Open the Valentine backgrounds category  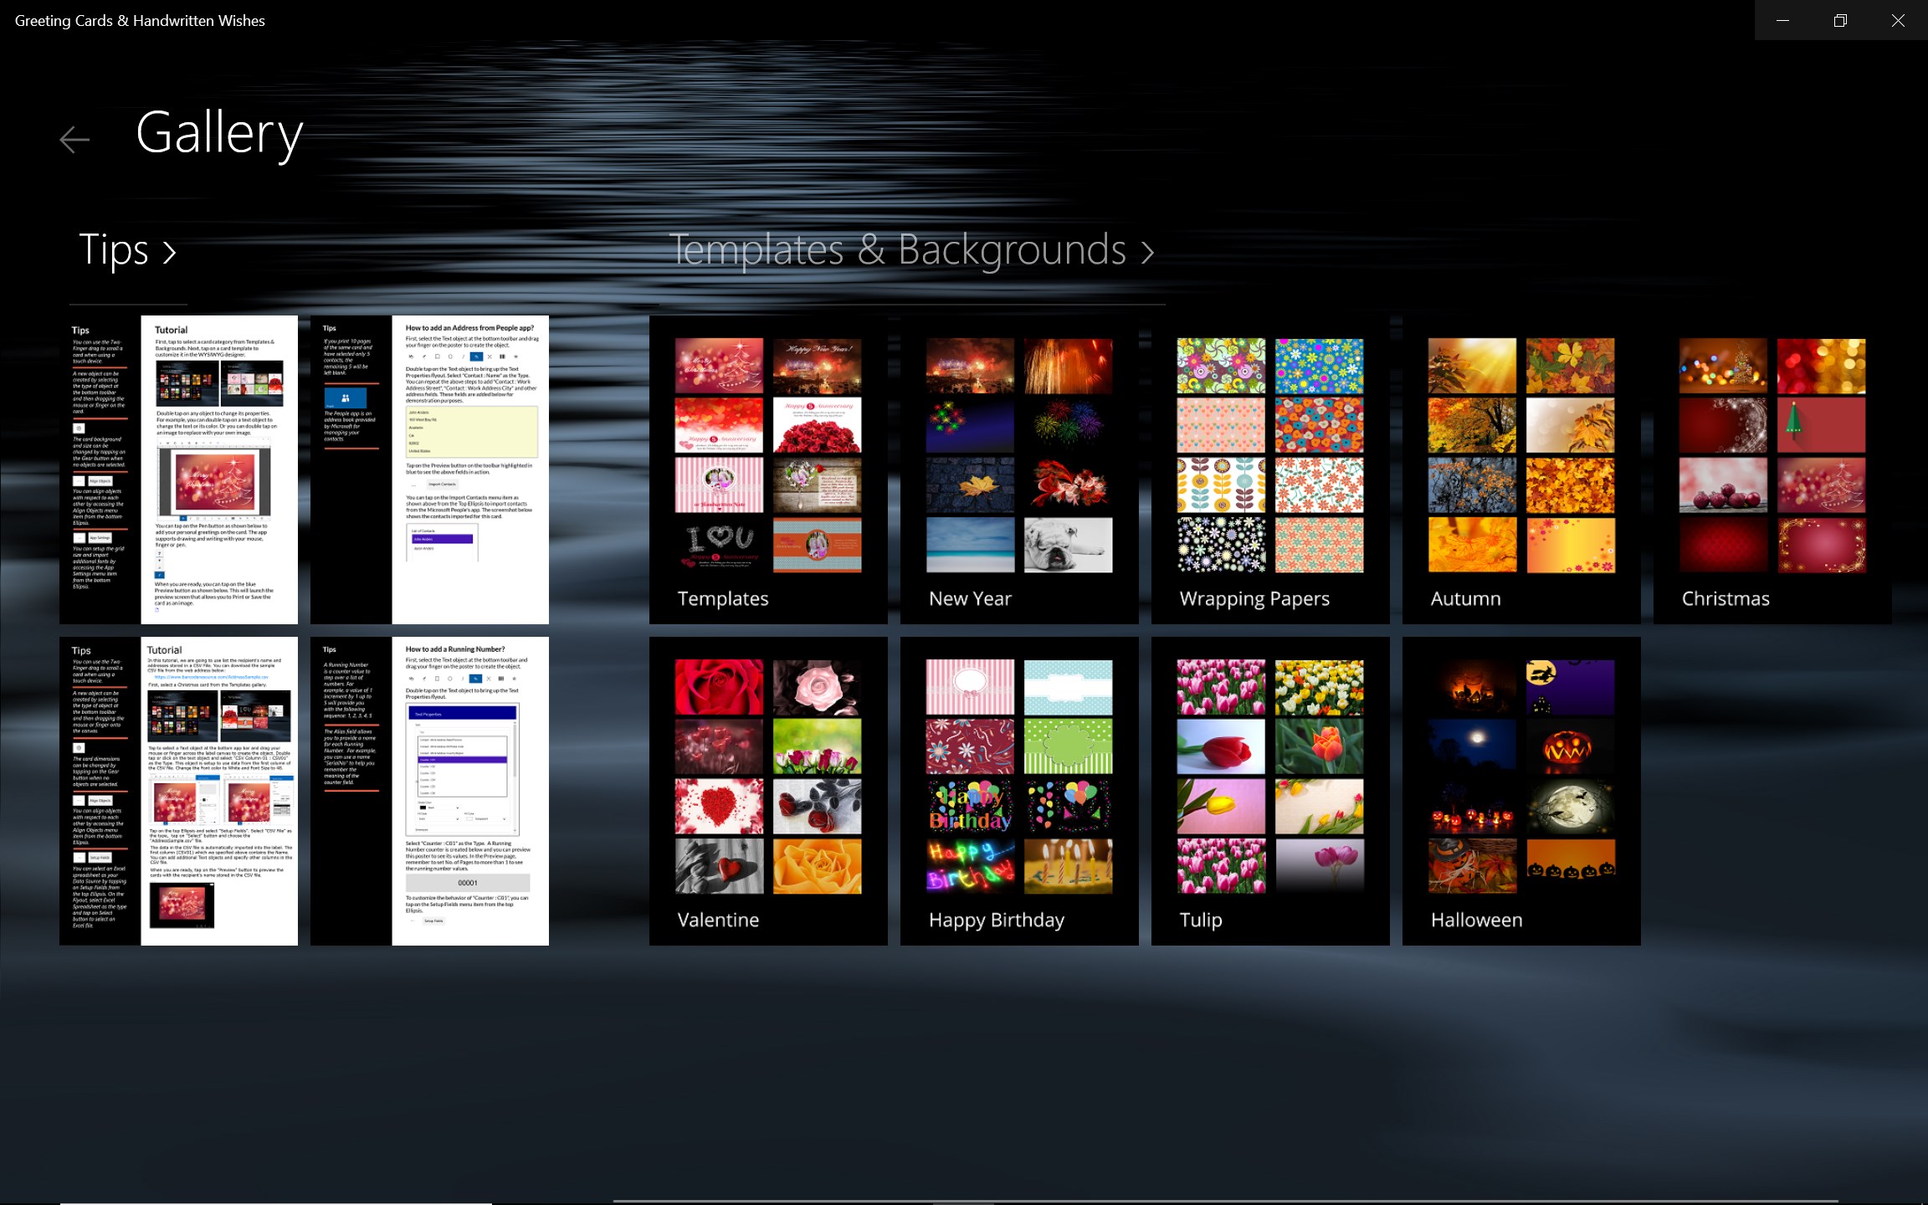pos(767,791)
